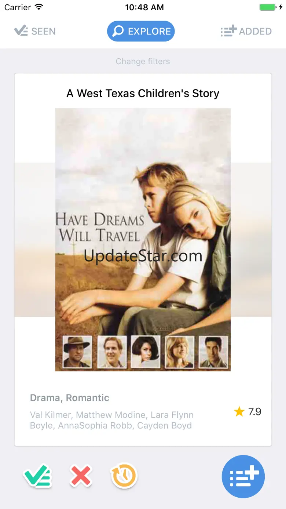Viewport: 286px width, 509px height.
Task: Open the Have Dreams Will Travel poster
Action: tap(143, 240)
